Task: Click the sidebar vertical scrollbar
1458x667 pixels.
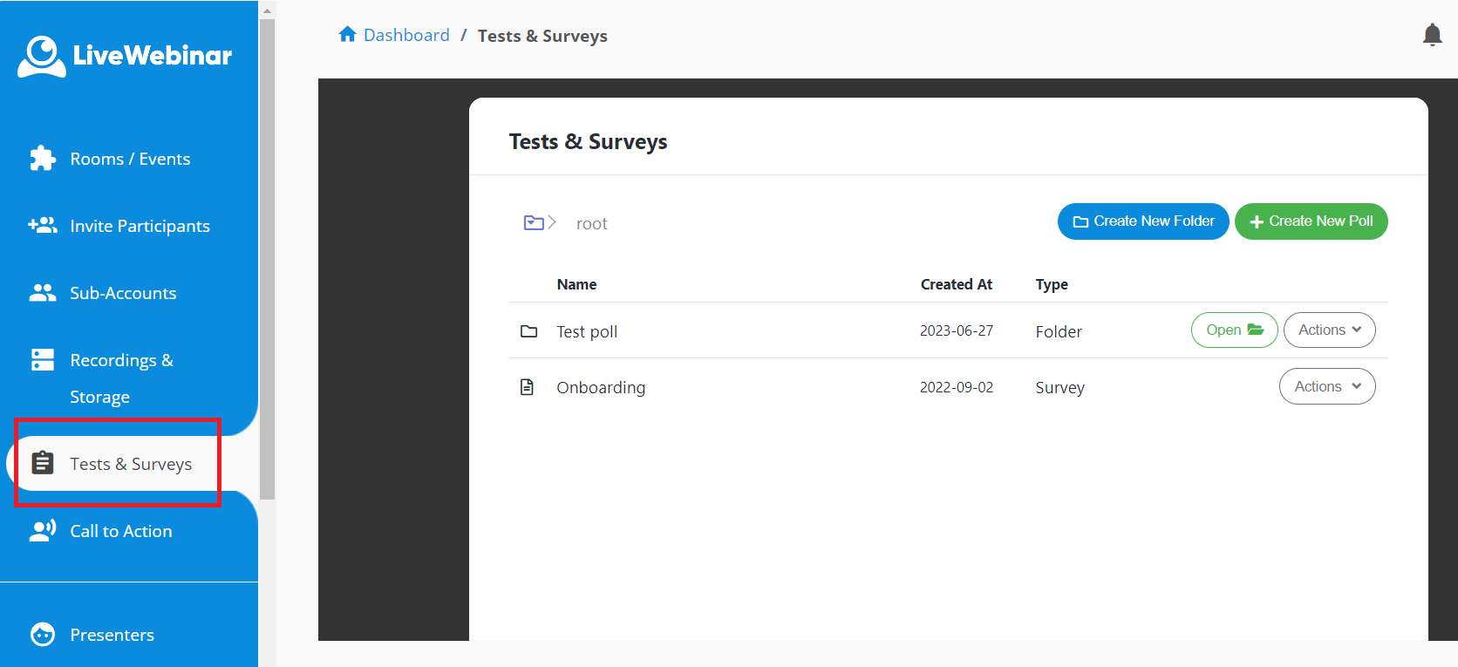Action: pyautogui.click(x=268, y=262)
